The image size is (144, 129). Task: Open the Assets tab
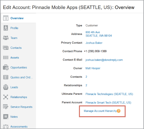pos(15,58)
